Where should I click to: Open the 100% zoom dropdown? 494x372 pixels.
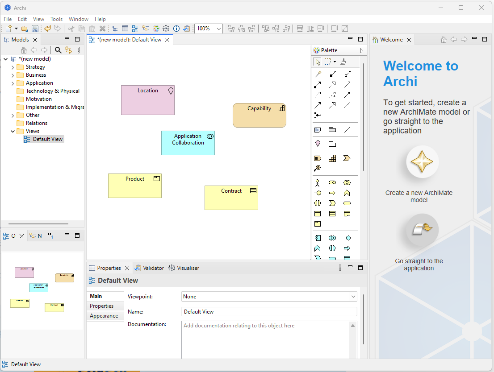point(219,29)
